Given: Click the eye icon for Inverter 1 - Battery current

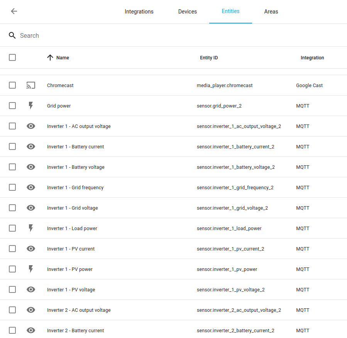Looking at the screenshot, I should (x=30, y=146).
